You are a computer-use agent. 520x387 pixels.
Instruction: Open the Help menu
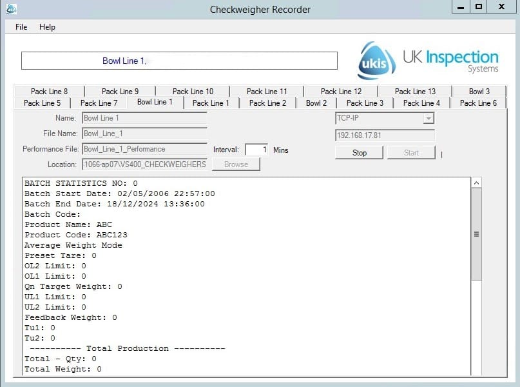coord(47,27)
